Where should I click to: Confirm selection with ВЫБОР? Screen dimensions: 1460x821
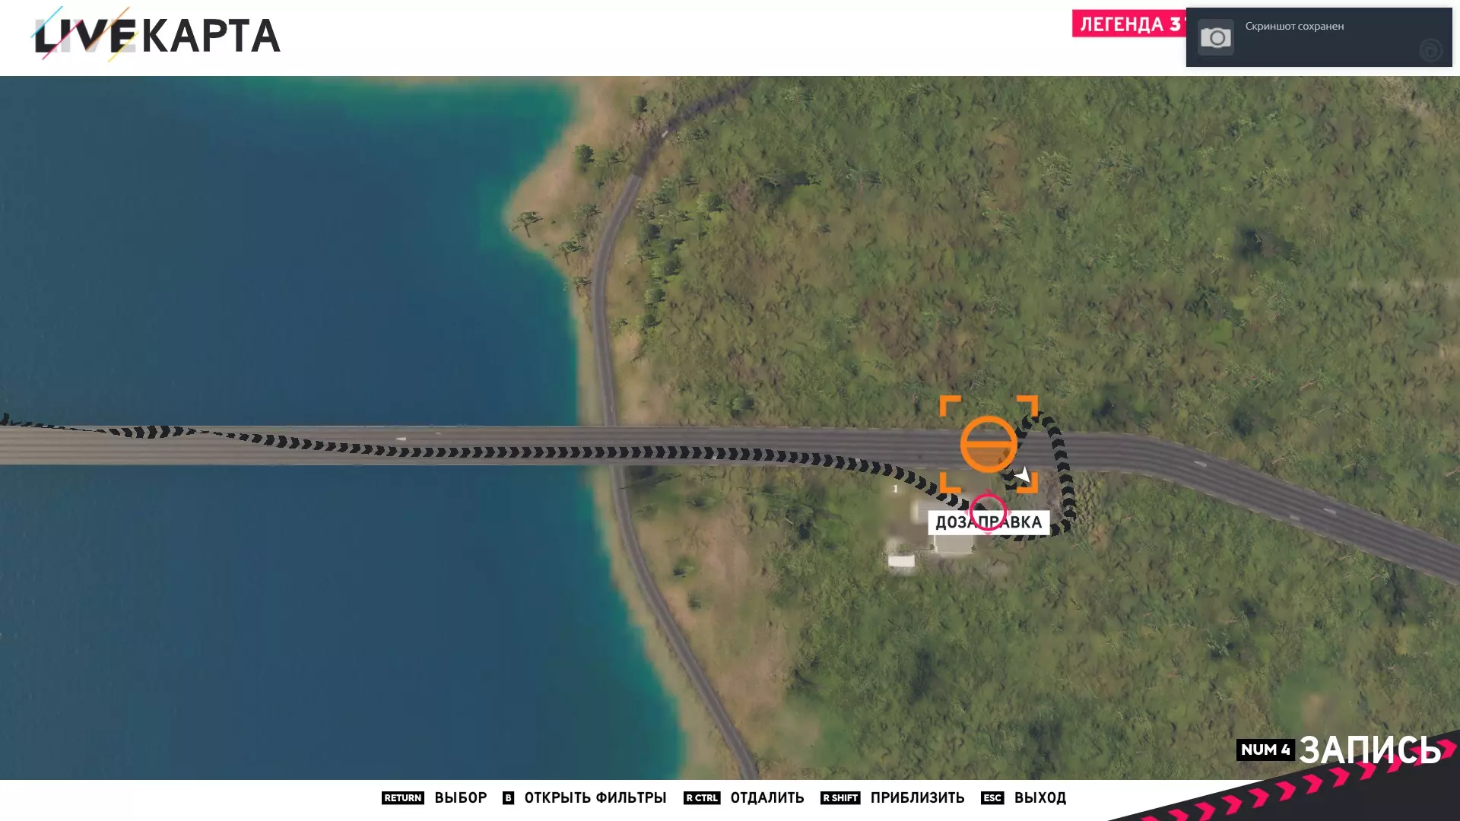460,797
